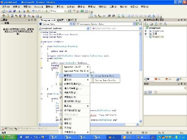
Task: Click the Properties icon in the Solution Explorer toolbar
Action: tap(146, 24)
